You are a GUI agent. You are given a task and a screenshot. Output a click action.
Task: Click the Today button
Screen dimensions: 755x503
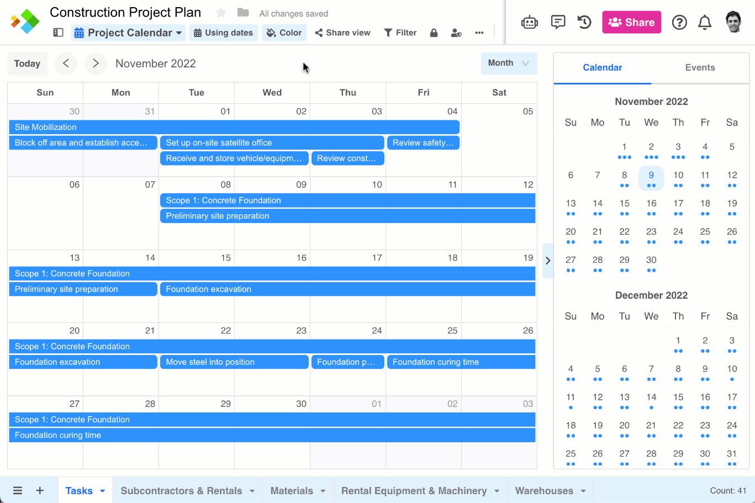point(27,63)
